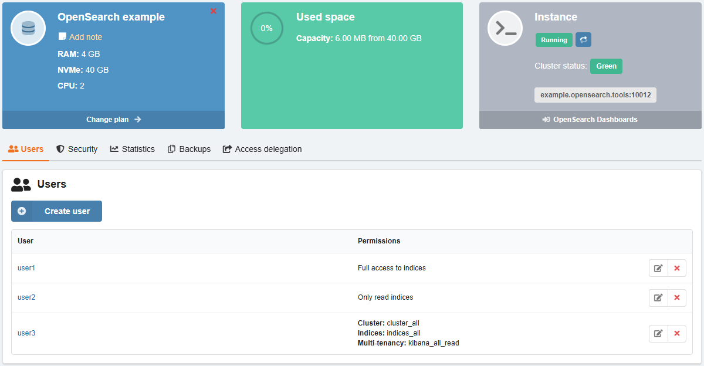Screen dimensions: 704x366
Task: Delete user3 with the red X icon
Action: (x=676, y=333)
